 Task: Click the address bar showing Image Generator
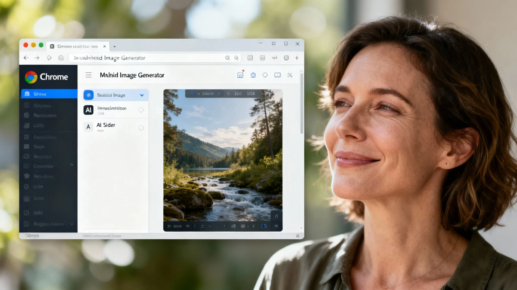point(146,58)
